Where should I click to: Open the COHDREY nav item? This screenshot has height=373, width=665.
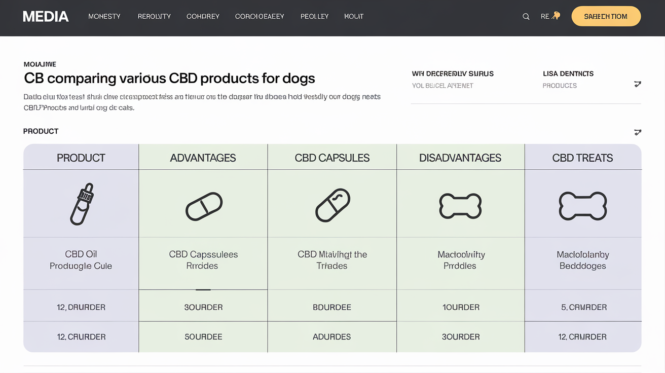tap(203, 17)
